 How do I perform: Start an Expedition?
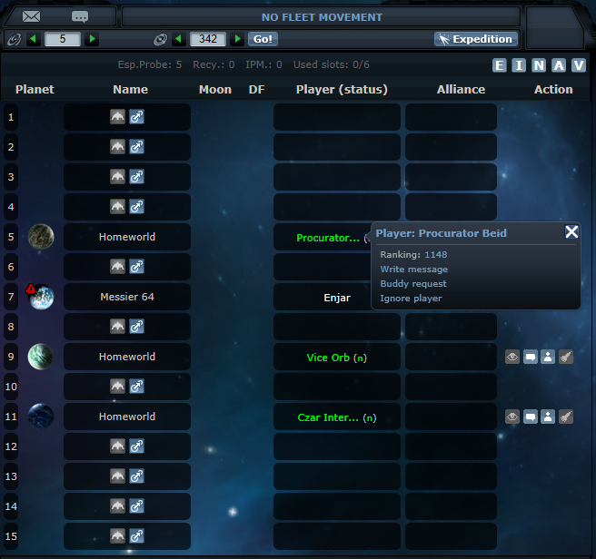[476, 39]
